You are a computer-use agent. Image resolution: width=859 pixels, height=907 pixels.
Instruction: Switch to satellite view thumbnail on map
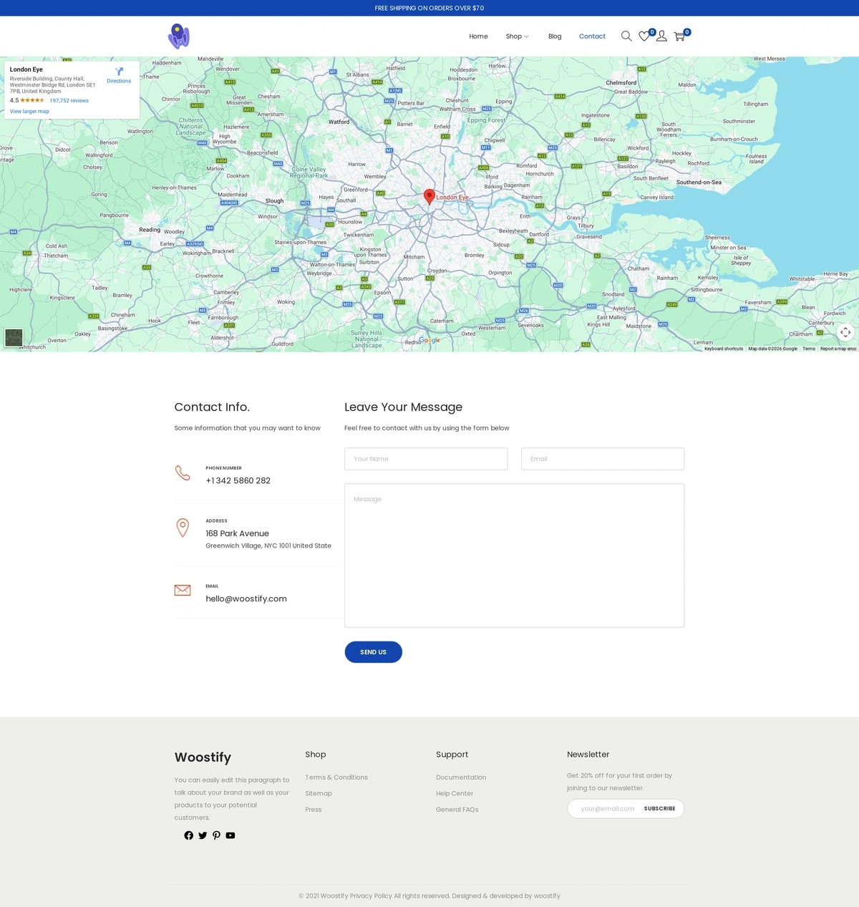[14, 337]
